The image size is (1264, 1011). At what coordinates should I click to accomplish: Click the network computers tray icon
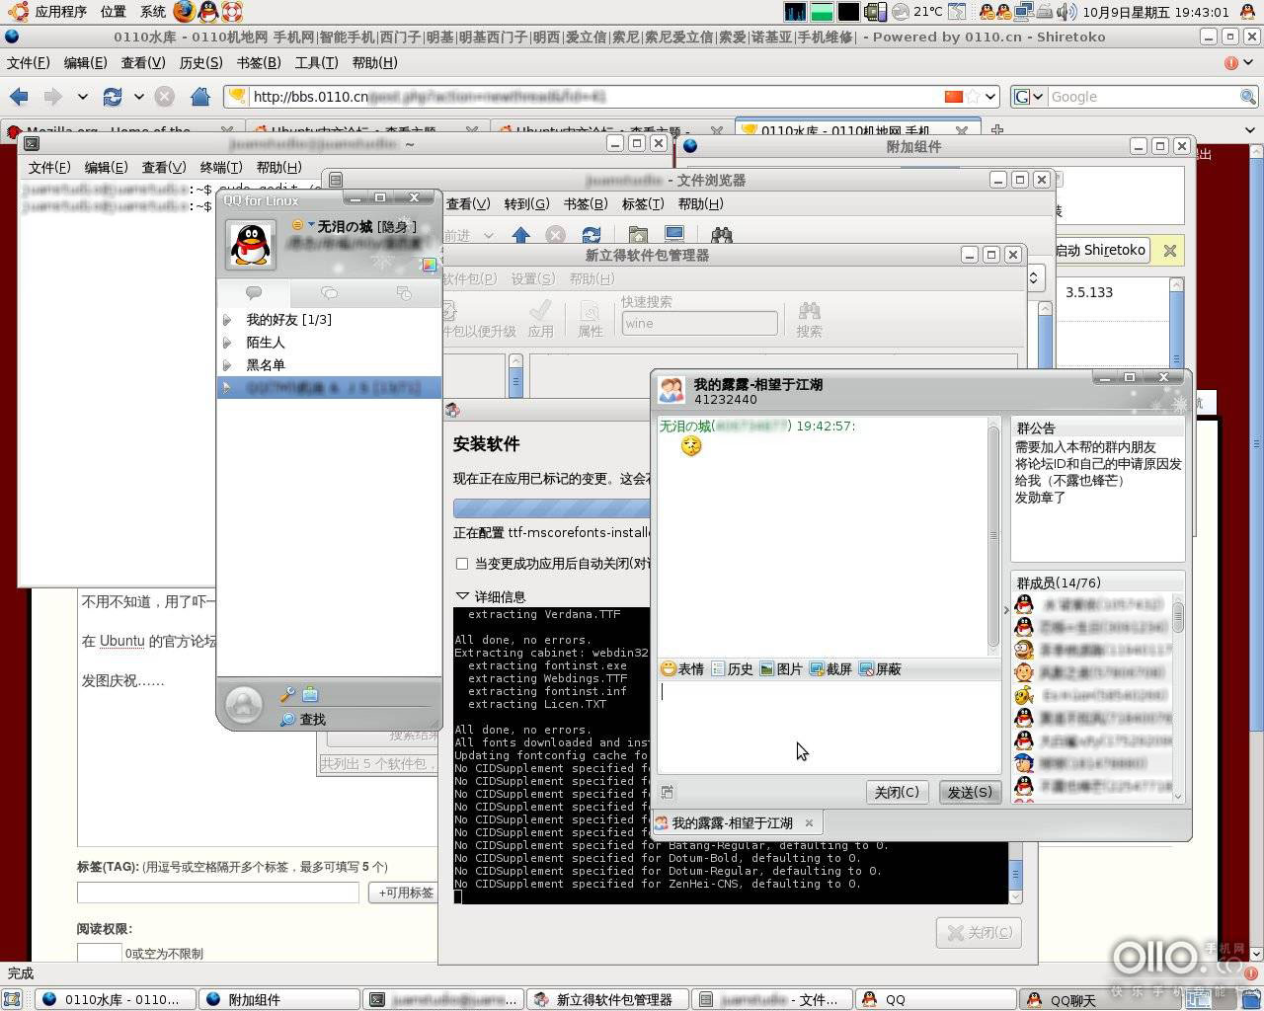pos(1024,12)
